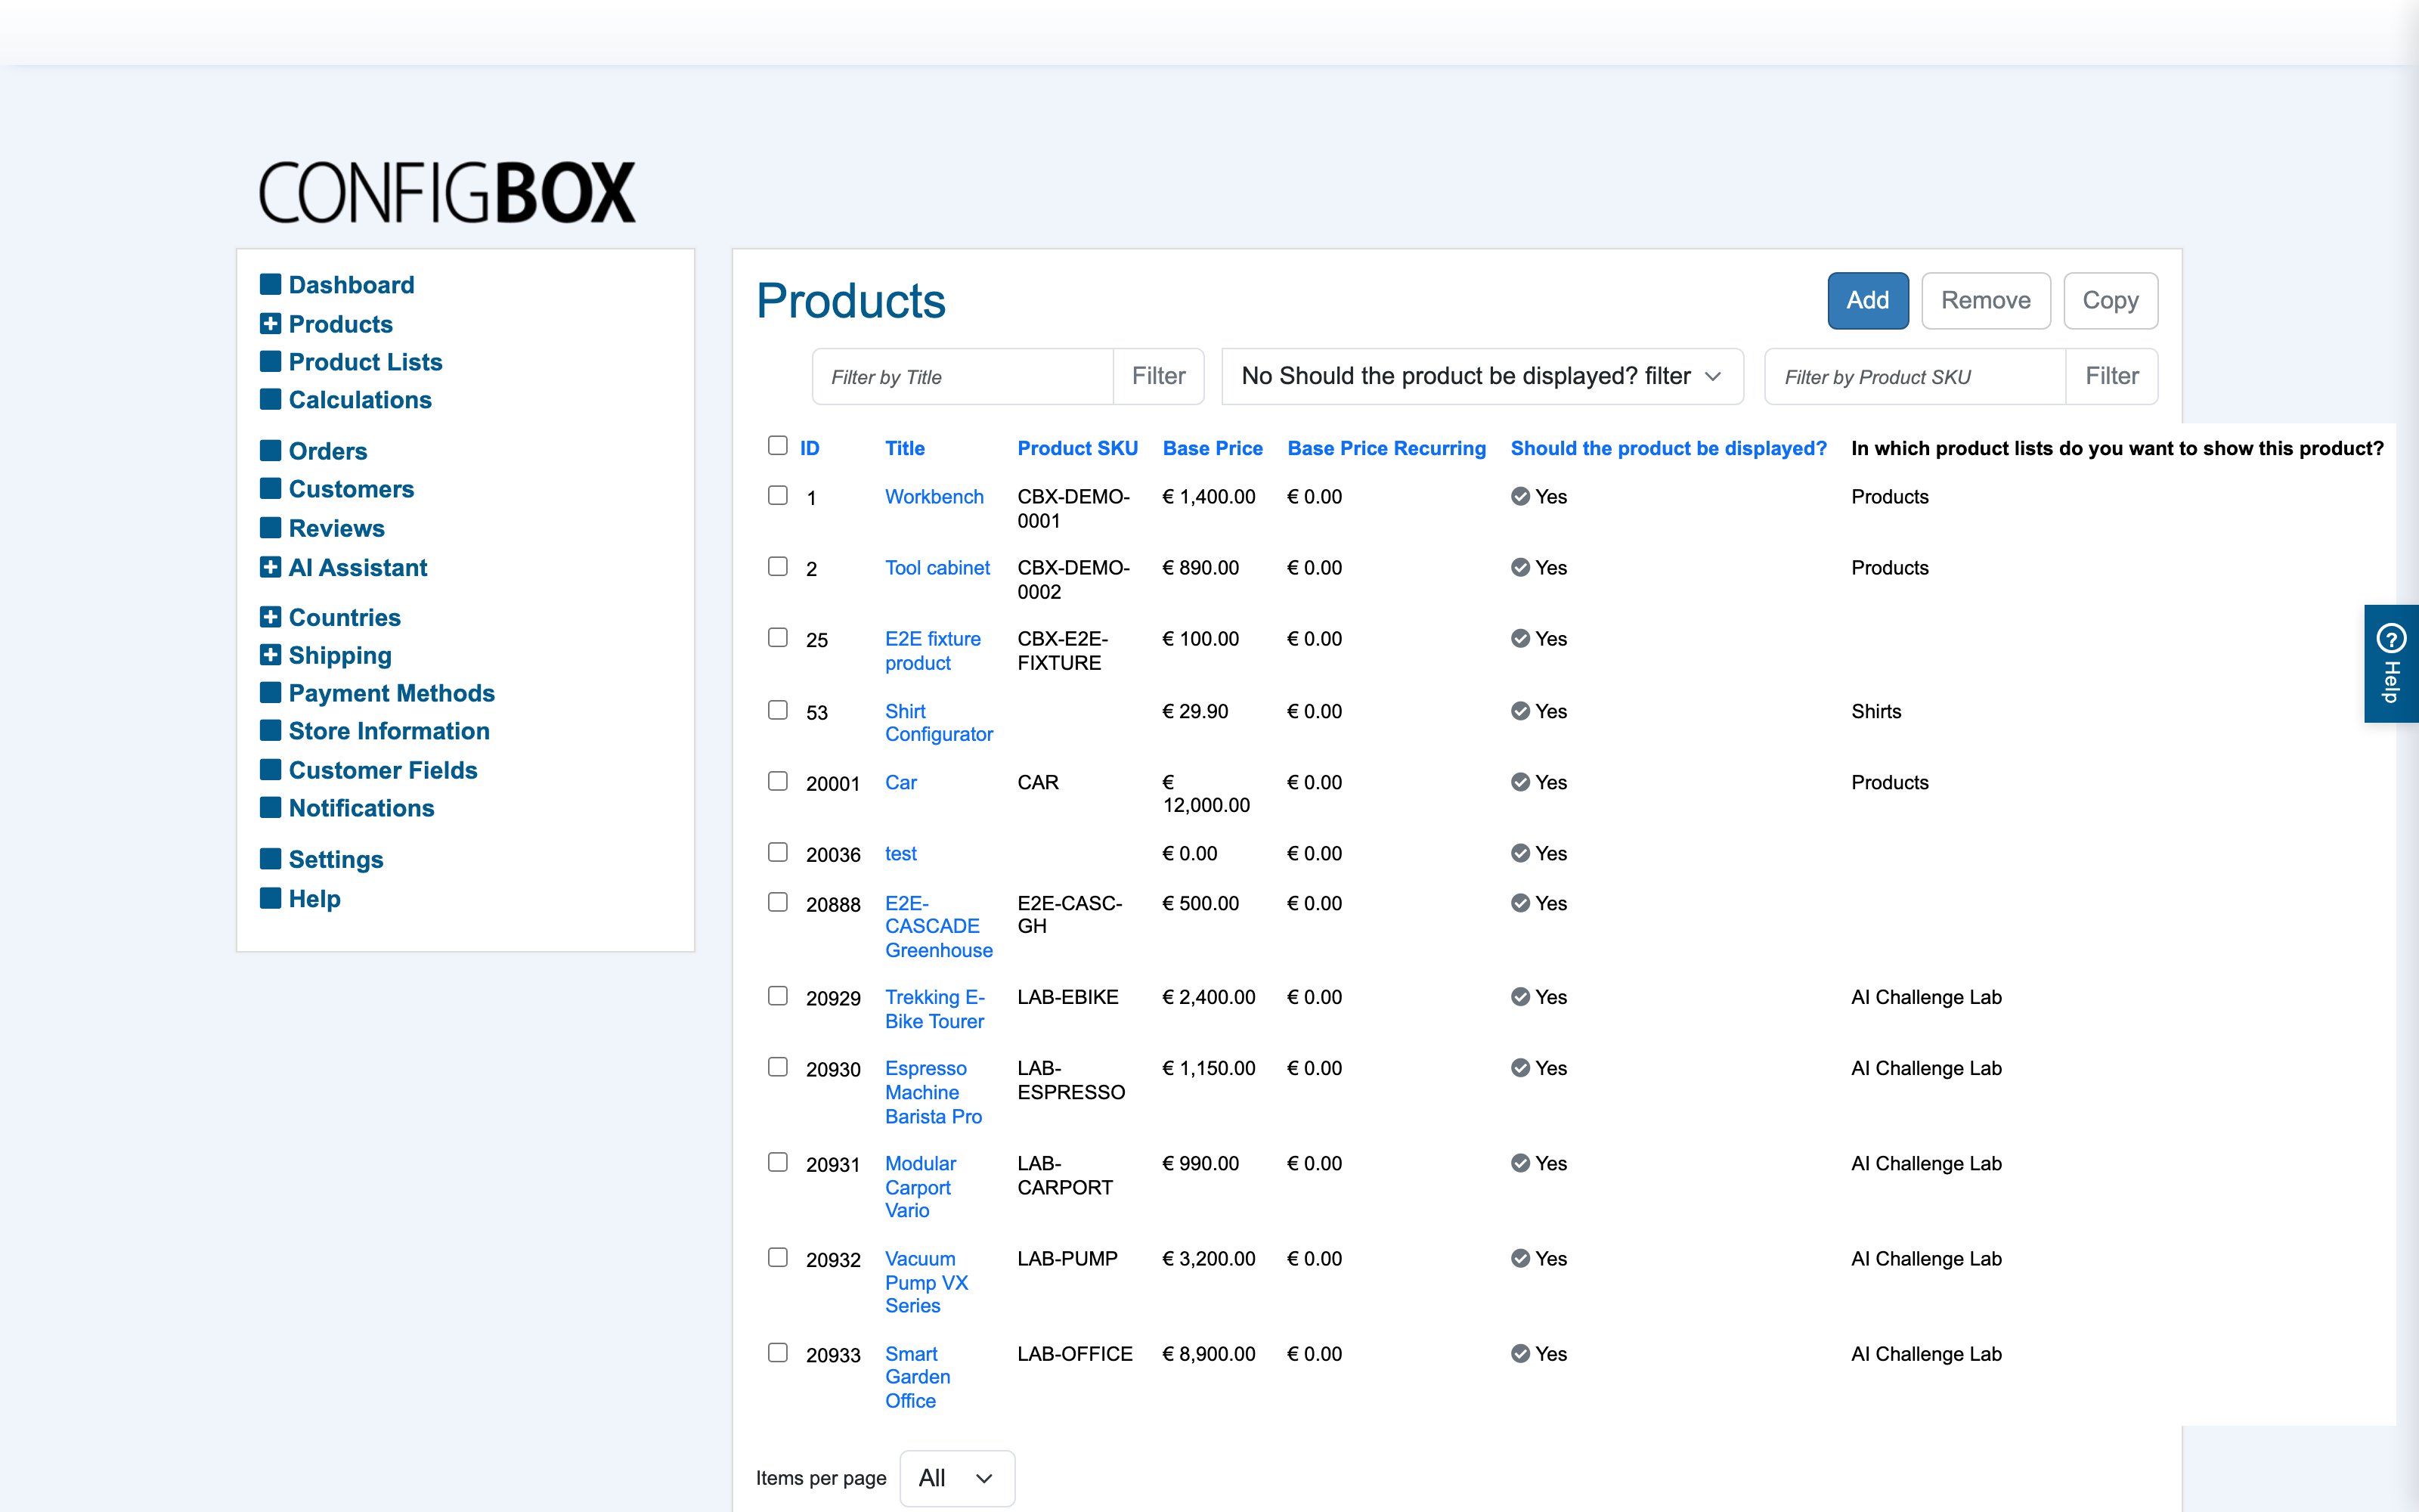The width and height of the screenshot is (2419, 1512).
Task: Sort by the ID column header
Action: 810,448
